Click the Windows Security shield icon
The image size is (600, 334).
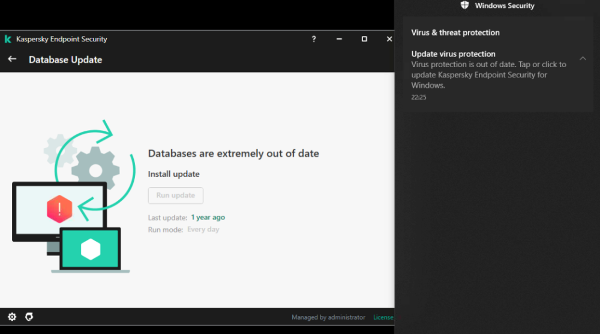click(464, 5)
